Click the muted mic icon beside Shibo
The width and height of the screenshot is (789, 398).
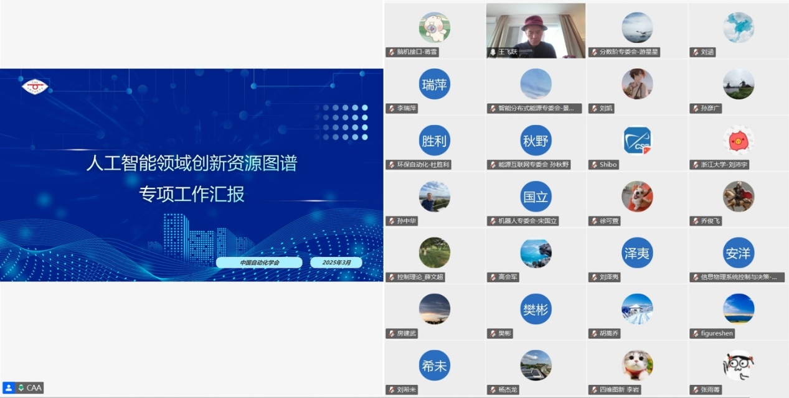point(593,165)
